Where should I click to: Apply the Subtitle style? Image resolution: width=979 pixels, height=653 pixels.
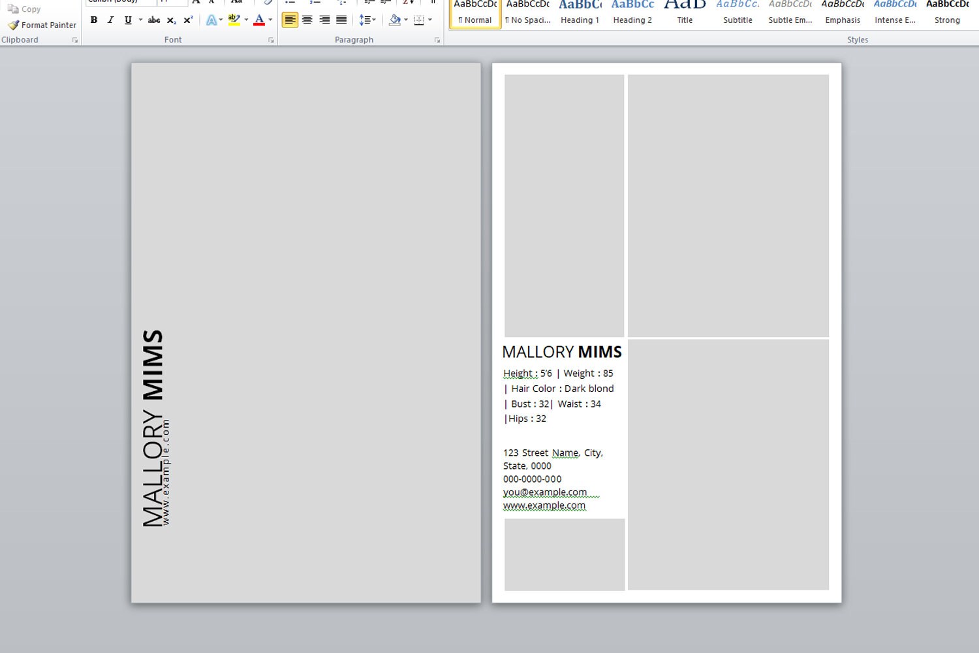point(737,12)
